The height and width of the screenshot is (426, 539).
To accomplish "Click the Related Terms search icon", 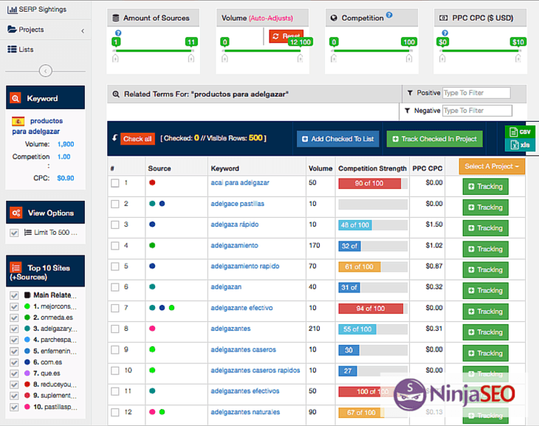I will (x=116, y=94).
